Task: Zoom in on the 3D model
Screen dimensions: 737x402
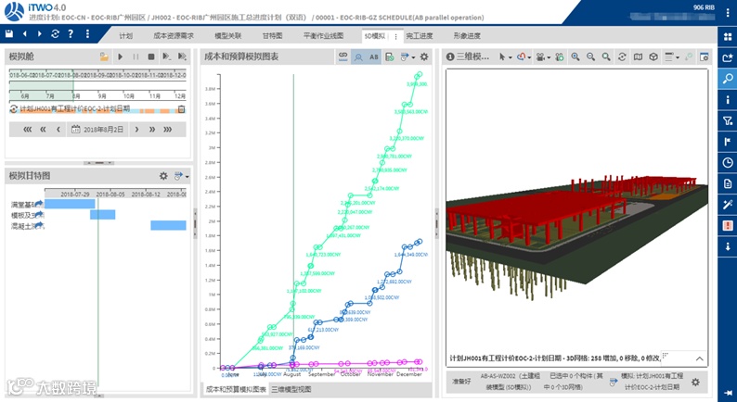Action: point(575,57)
